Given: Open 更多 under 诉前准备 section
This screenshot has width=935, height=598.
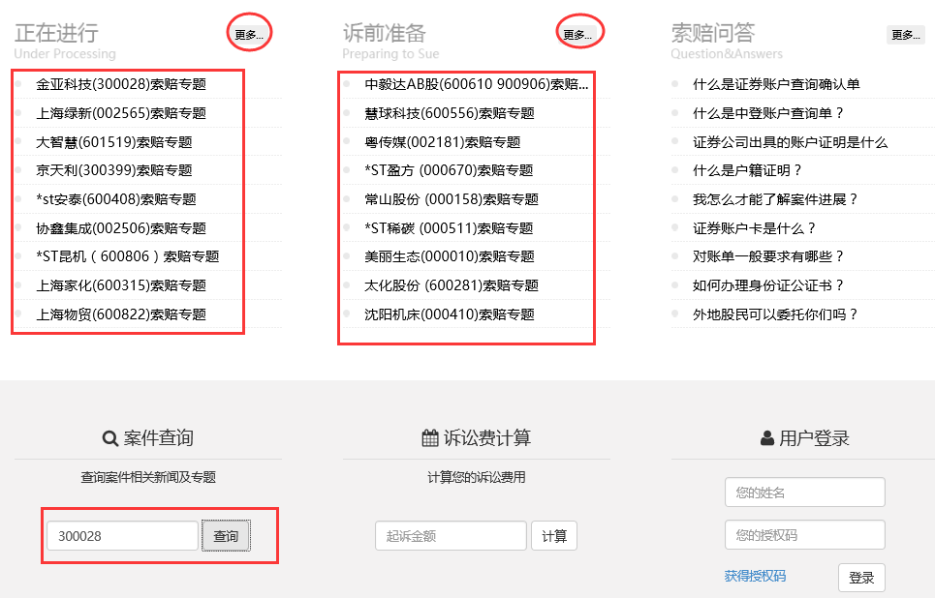Looking at the screenshot, I should [577, 35].
